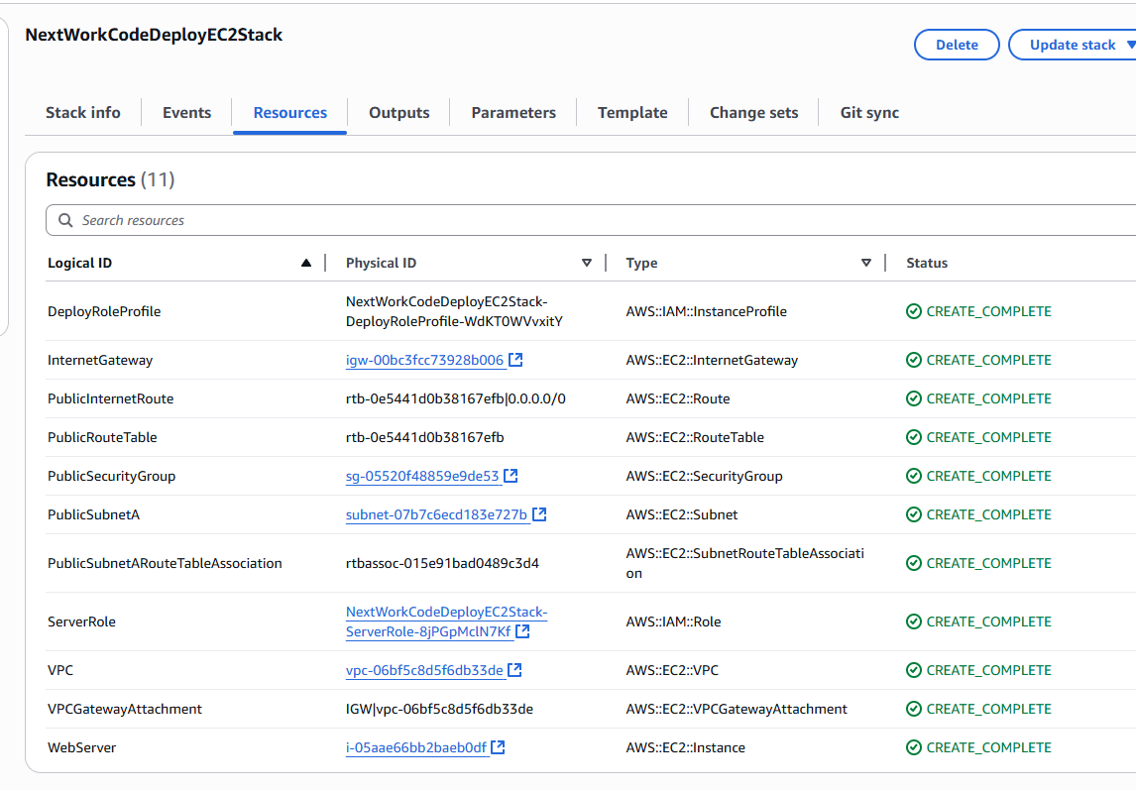Click the external link icon beside ServerRole's physical ID

(523, 629)
